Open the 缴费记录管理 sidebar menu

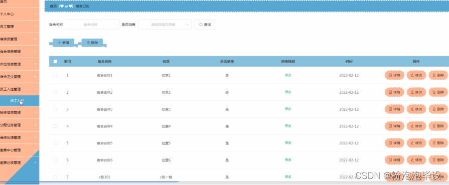pyautogui.click(x=20, y=162)
